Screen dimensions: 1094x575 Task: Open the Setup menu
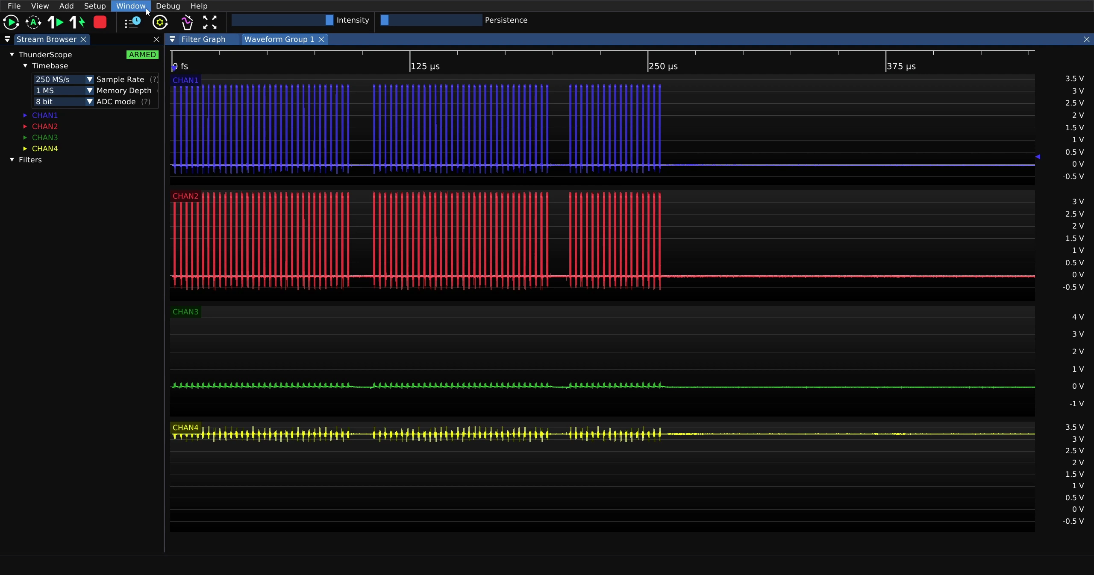tap(95, 6)
